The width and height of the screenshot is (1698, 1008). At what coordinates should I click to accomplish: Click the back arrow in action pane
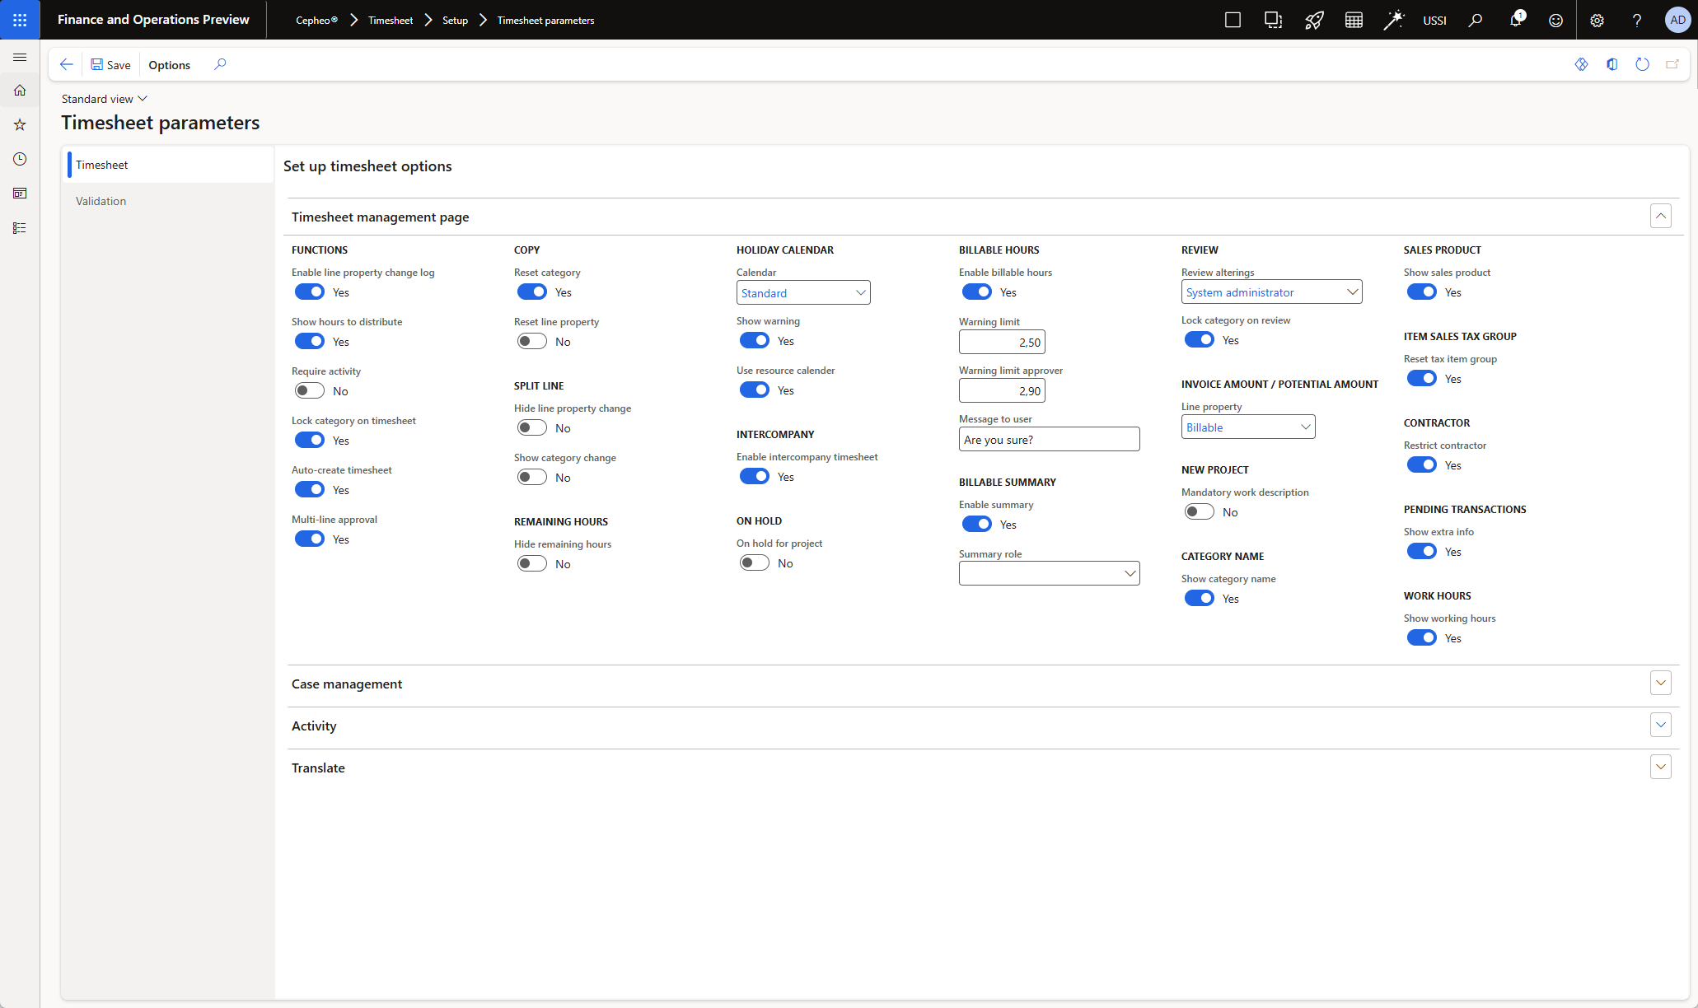click(67, 64)
